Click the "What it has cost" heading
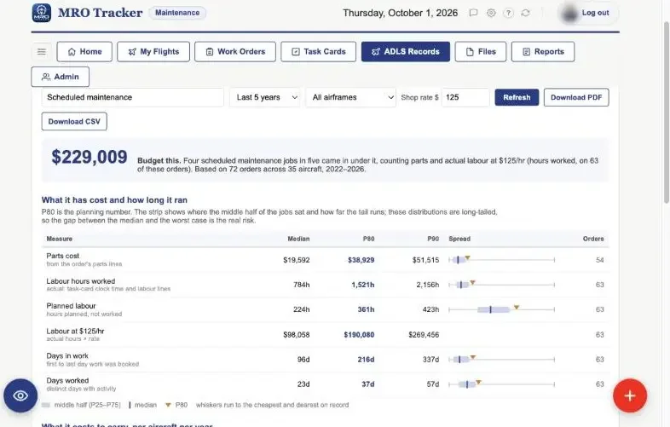The height and width of the screenshot is (427, 670). (114, 200)
